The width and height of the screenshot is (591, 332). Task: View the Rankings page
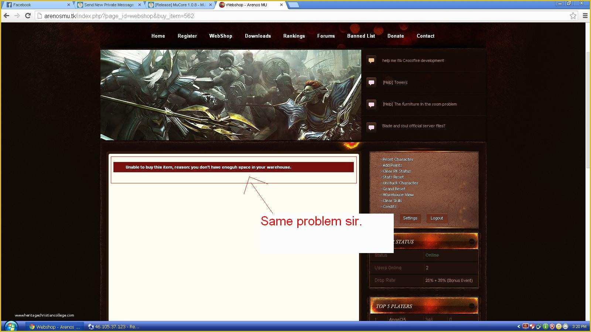pos(294,36)
